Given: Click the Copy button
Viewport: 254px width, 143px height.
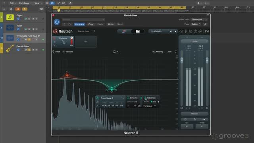Looking at the screenshot, I should point(91,24).
